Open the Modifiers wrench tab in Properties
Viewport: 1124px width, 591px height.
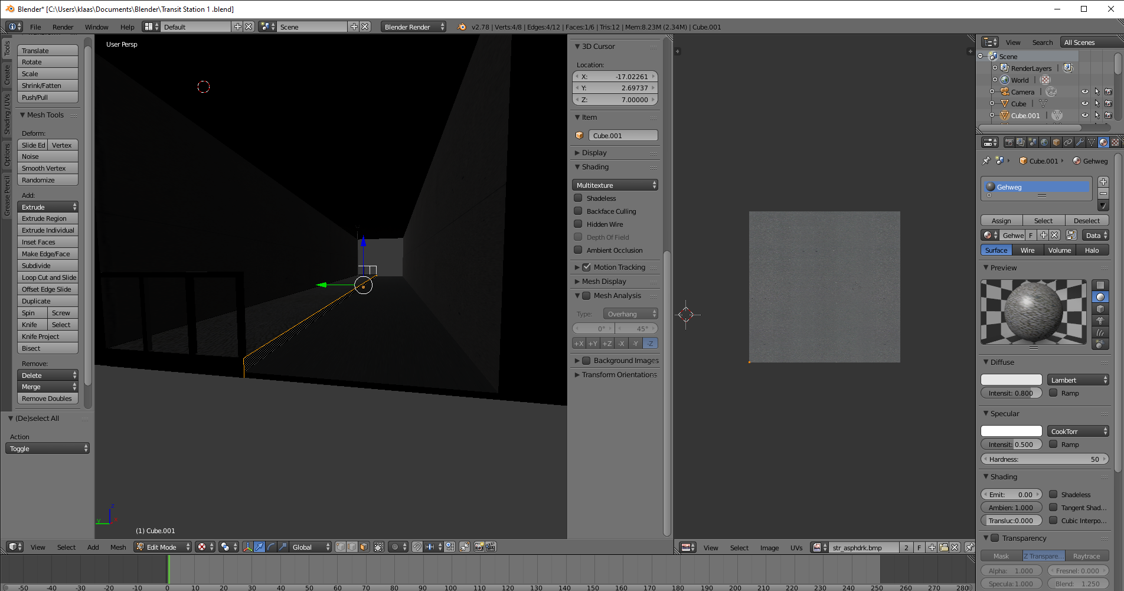point(1080,142)
